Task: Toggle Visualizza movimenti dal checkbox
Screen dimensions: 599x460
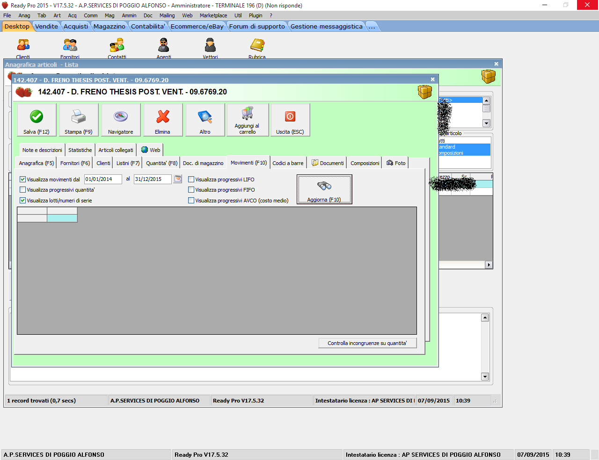Action: pos(22,180)
